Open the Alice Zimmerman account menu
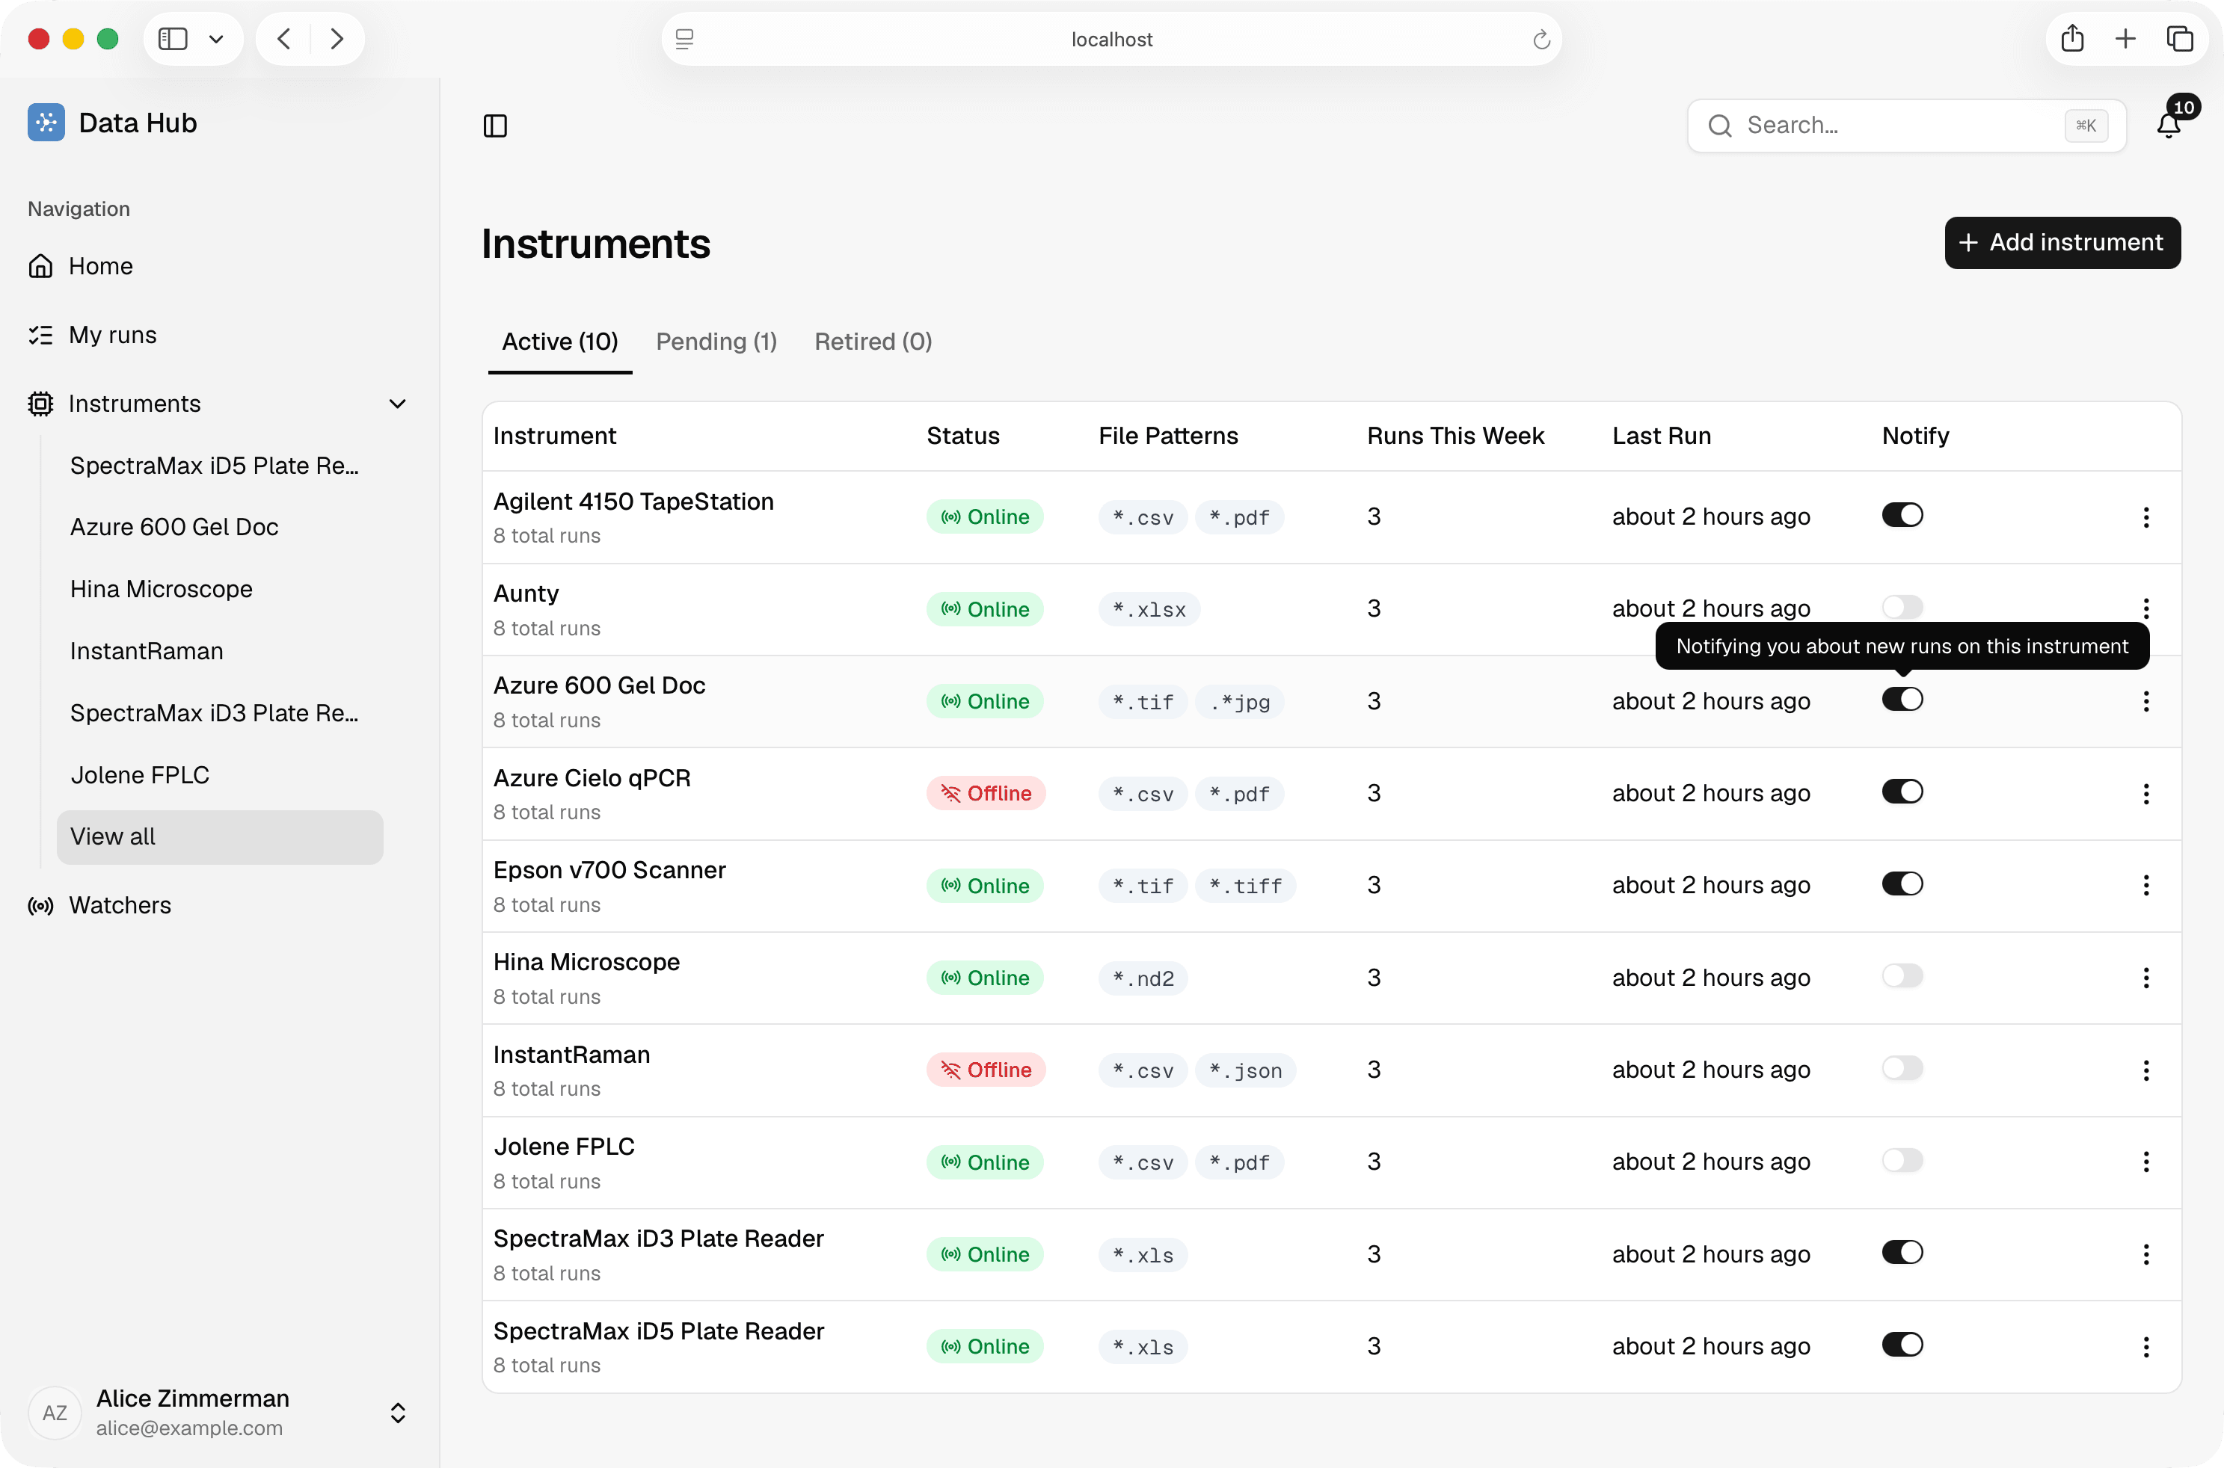Viewport: 2224px width, 1468px height. (219, 1412)
